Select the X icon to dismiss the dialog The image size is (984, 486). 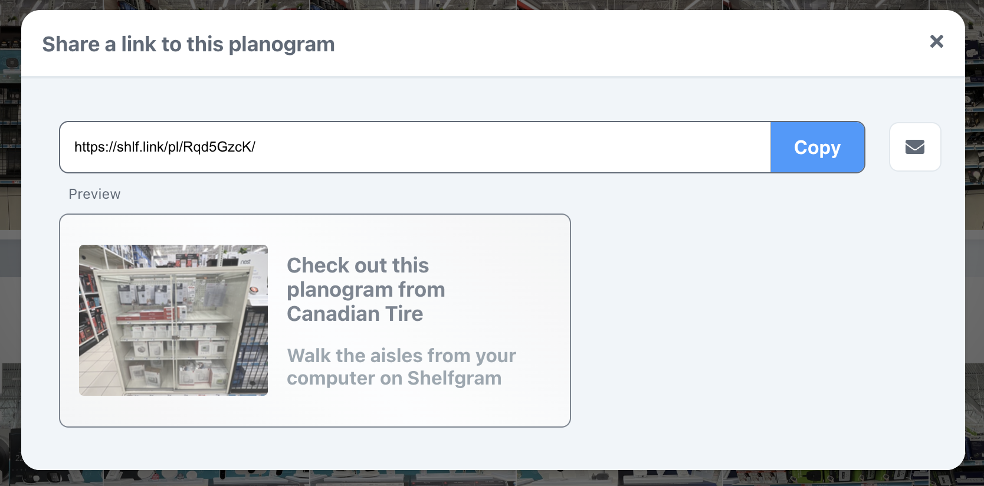(x=936, y=41)
